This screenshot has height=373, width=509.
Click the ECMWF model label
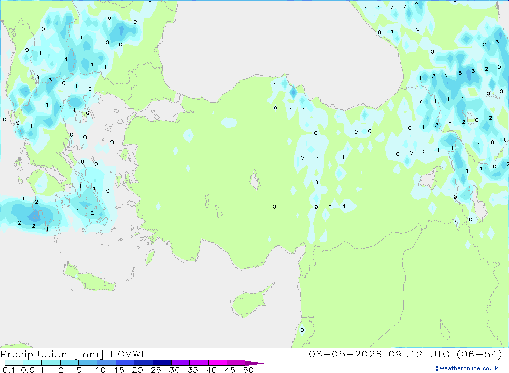(129, 354)
